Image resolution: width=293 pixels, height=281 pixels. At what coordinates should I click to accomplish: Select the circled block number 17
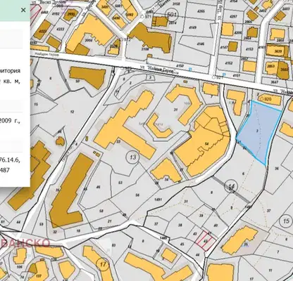pyautogui.click(x=103, y=265)
